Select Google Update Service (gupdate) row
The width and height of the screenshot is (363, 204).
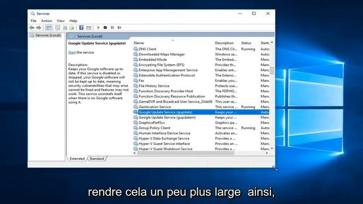click(201, 112)
